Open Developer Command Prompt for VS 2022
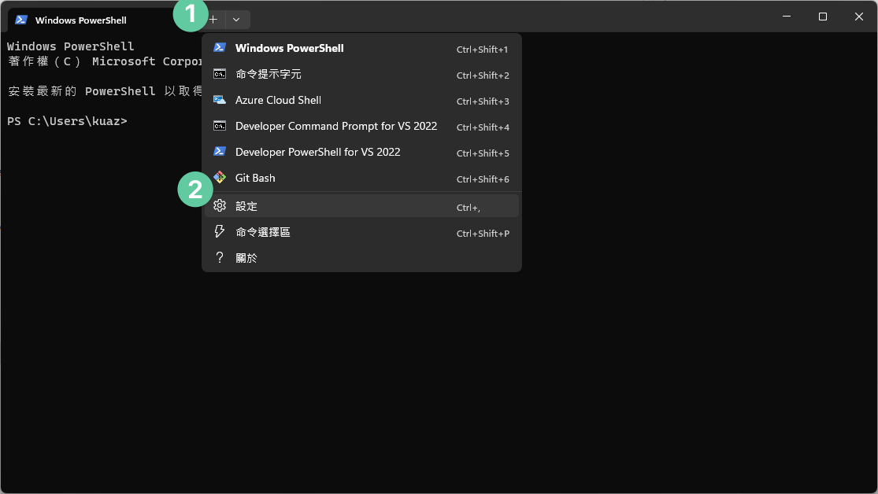 [x=335, y=126]
